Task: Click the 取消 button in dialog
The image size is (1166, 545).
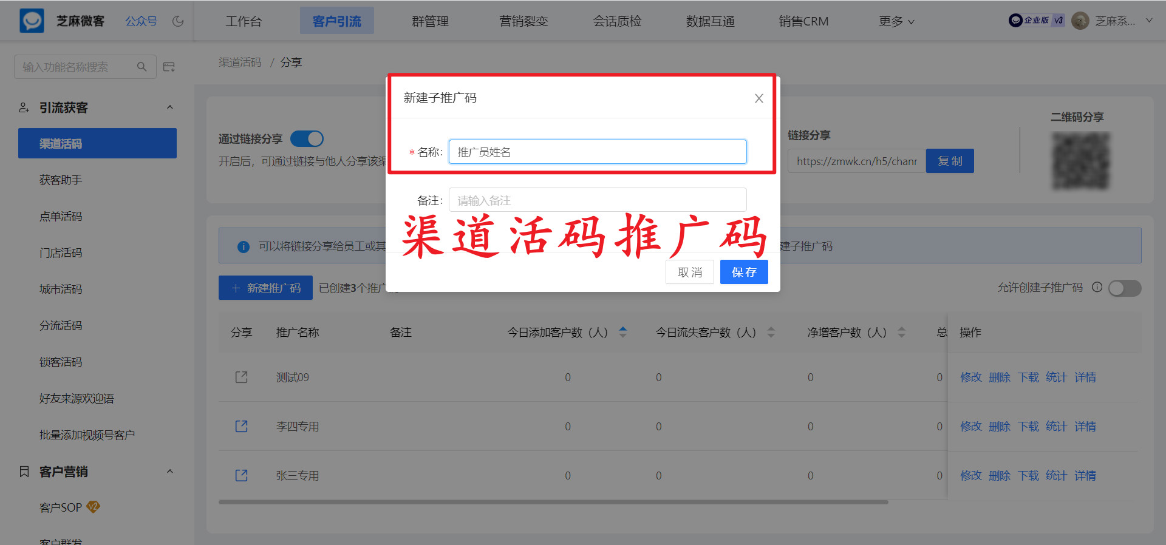Action: tap(690, 272)
